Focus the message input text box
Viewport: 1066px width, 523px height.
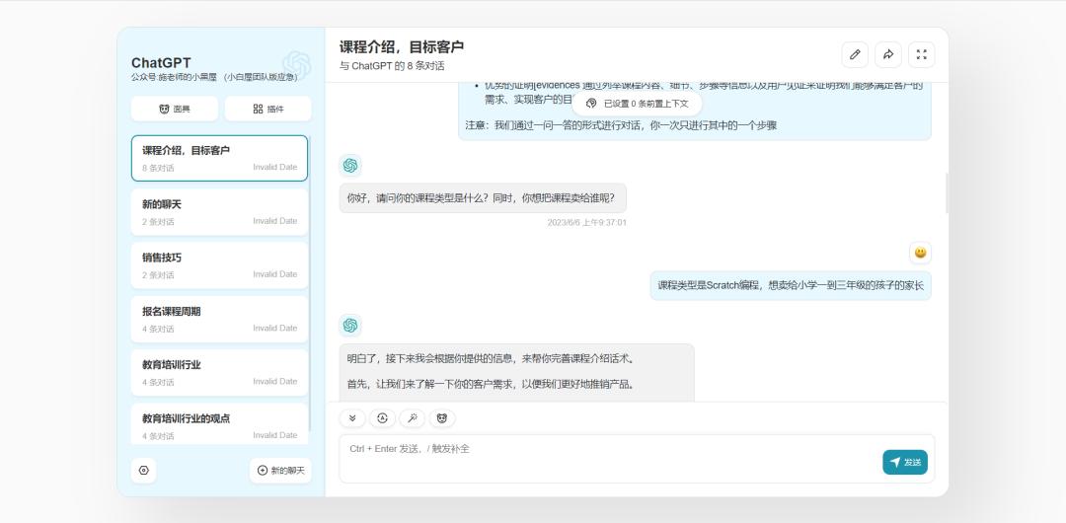click(x=637, y=459)
